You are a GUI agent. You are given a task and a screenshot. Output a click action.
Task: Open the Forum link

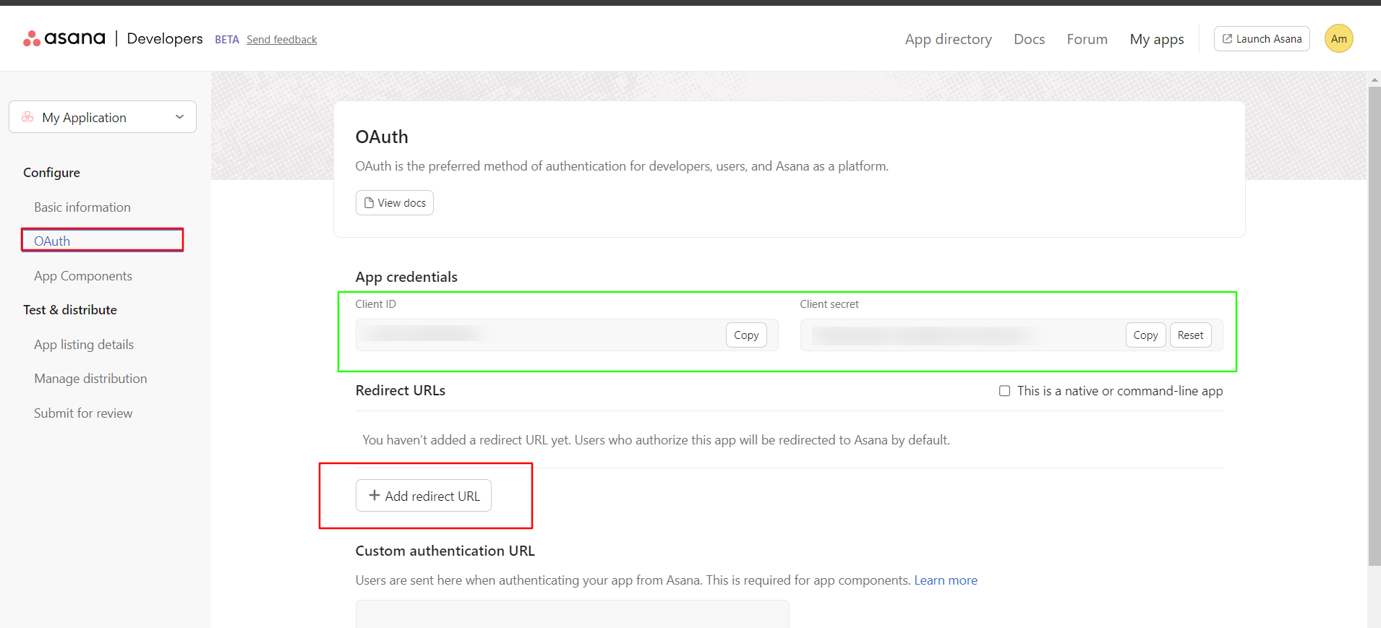pos(1087,39)
